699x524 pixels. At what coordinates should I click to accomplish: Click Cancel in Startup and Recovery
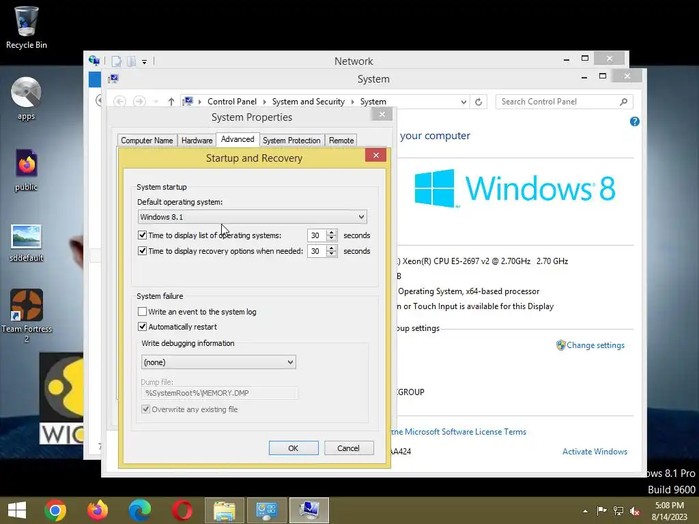click(349, 448)
